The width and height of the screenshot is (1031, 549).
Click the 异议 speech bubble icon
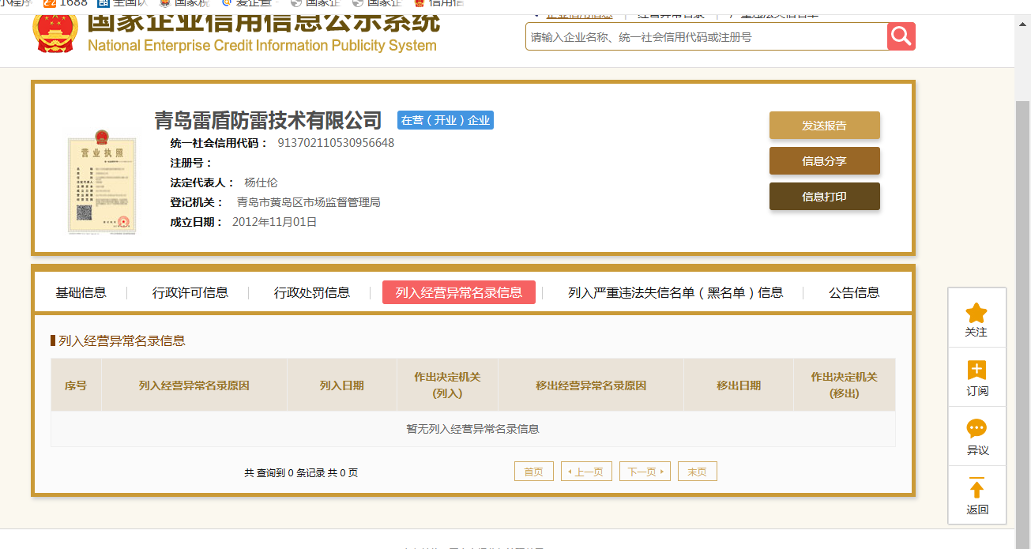tap(976, 430)
